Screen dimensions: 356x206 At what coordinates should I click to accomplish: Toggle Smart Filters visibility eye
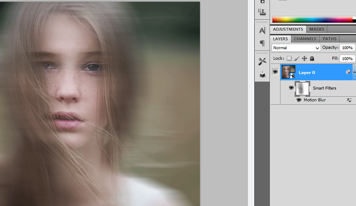point(291,87)
